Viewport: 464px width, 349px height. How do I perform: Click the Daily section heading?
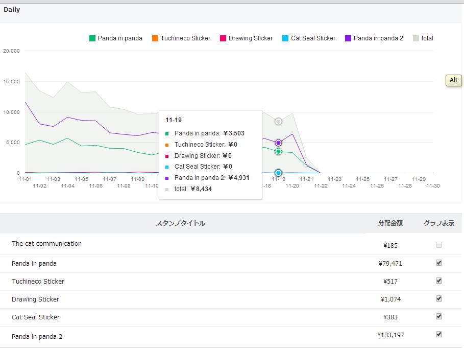(x=12, y=10)
